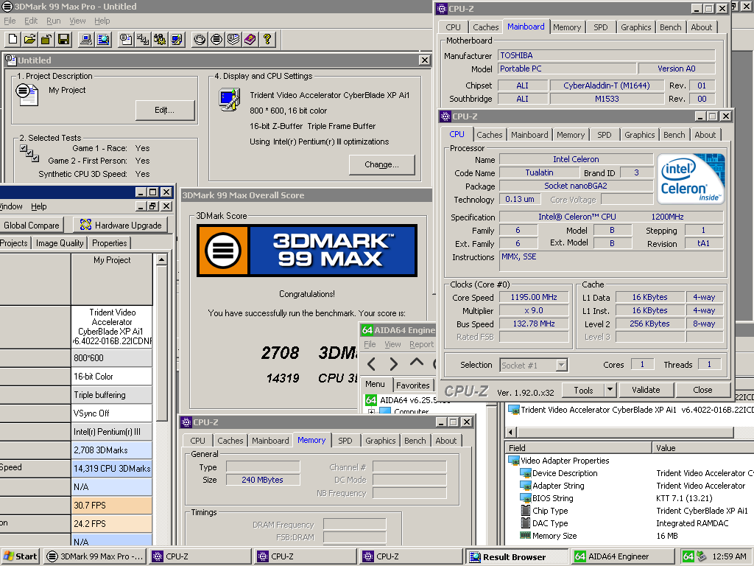Image resolution: width=754 pixels, height=566 pixels.
Task: Click Start button on taskbar
Action: 20,556
